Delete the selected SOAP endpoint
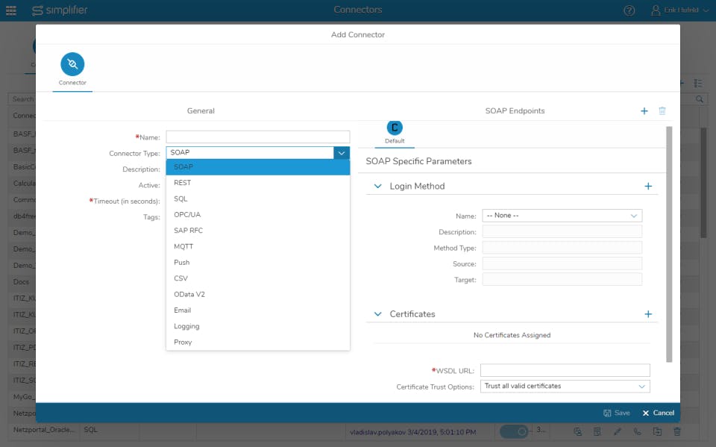Image resolution: width=716 pixels, height=447 pixels. click(662, 111)
